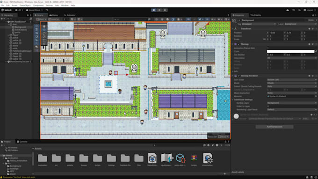This screenshot has width=318, height=179.
Task: Select the Hand view tool in Scene overlay
Action: (44, 26)
